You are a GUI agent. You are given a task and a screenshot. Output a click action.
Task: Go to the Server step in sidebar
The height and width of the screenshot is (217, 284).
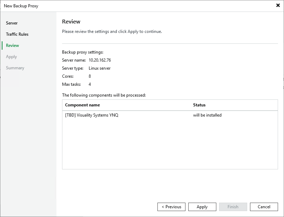pos(12,23)
